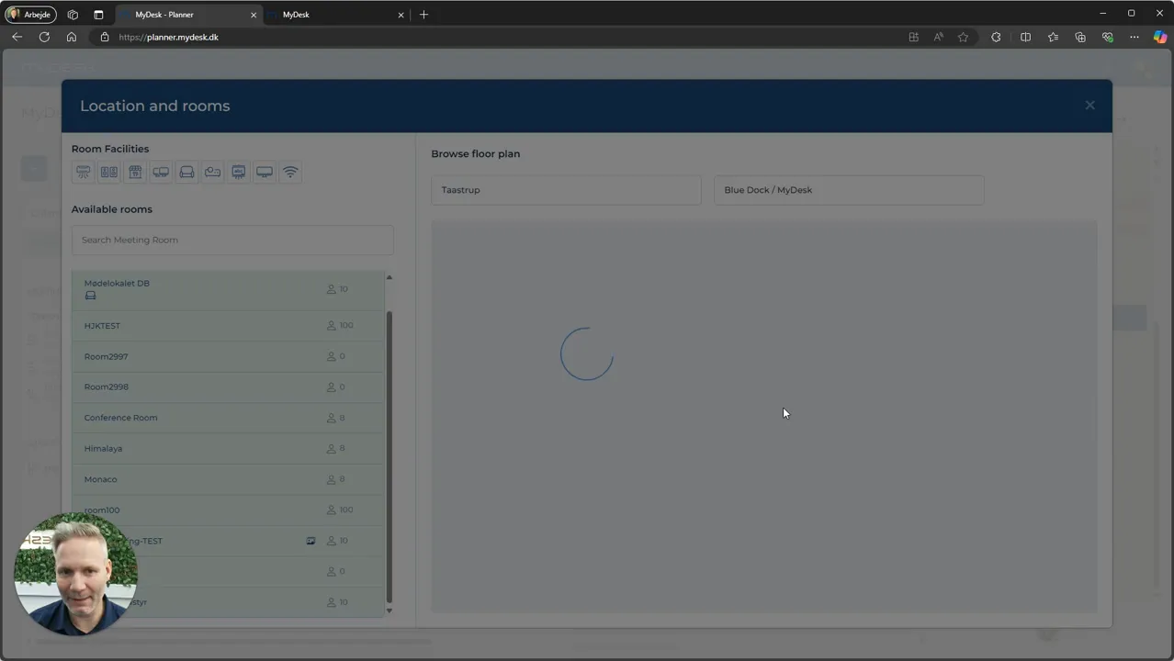The image size is (1174, 661).
Task: Select the dual monitors facility icon
Action: (161, 173)
